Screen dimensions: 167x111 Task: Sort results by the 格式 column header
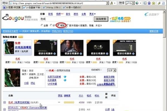89,95
